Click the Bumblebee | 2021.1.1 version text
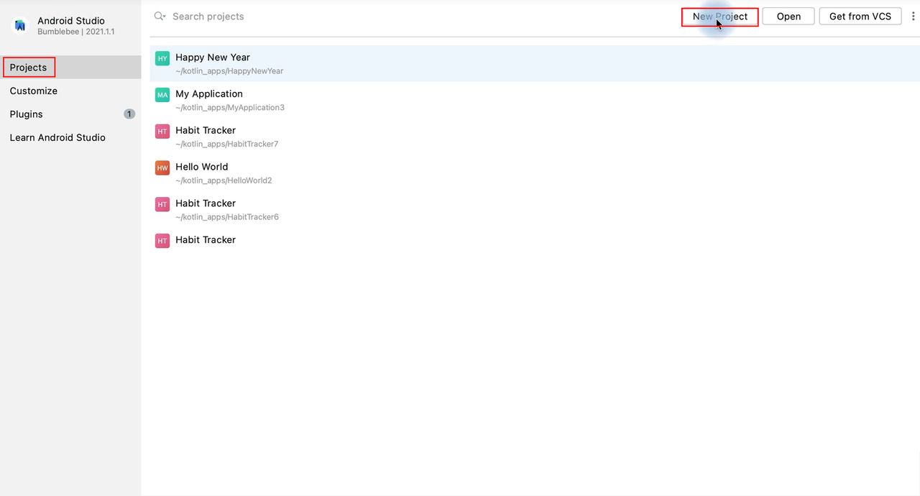The height and width of the screenshot is (496, 920). click(76, 32)
